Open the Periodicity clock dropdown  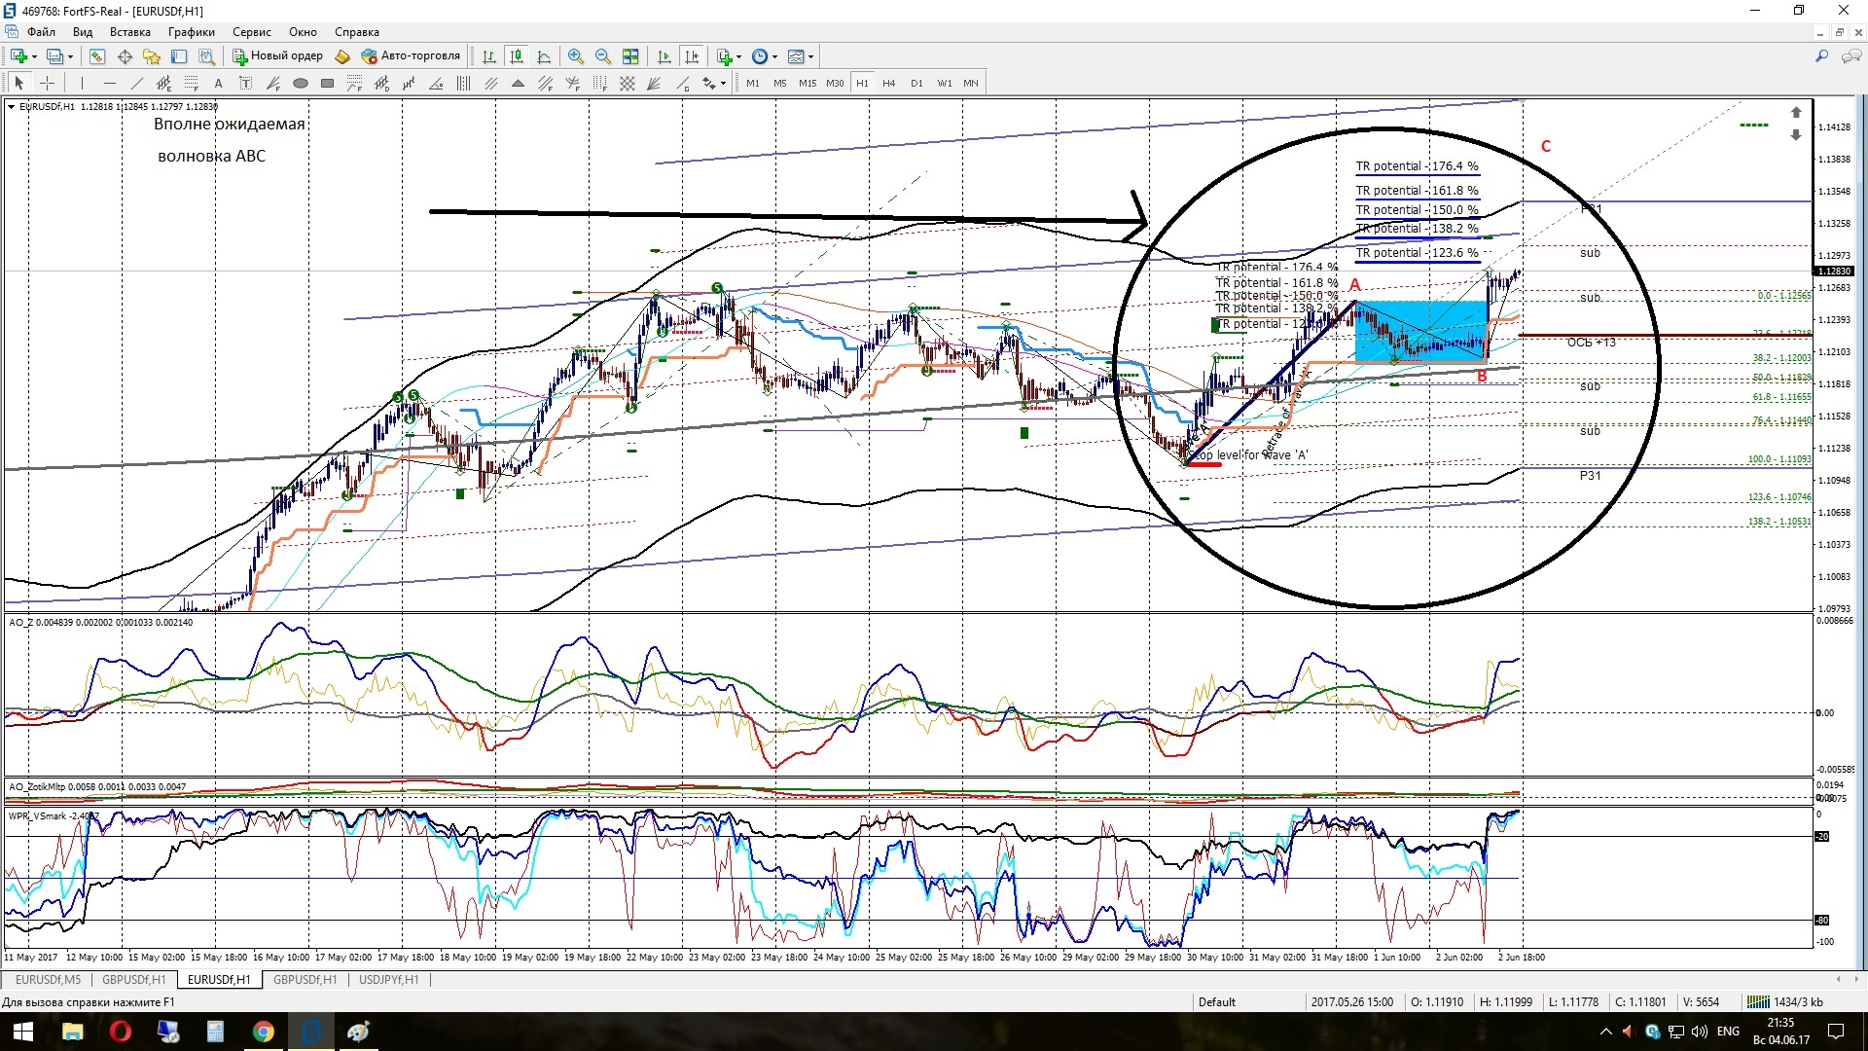[x=765, y=56]
